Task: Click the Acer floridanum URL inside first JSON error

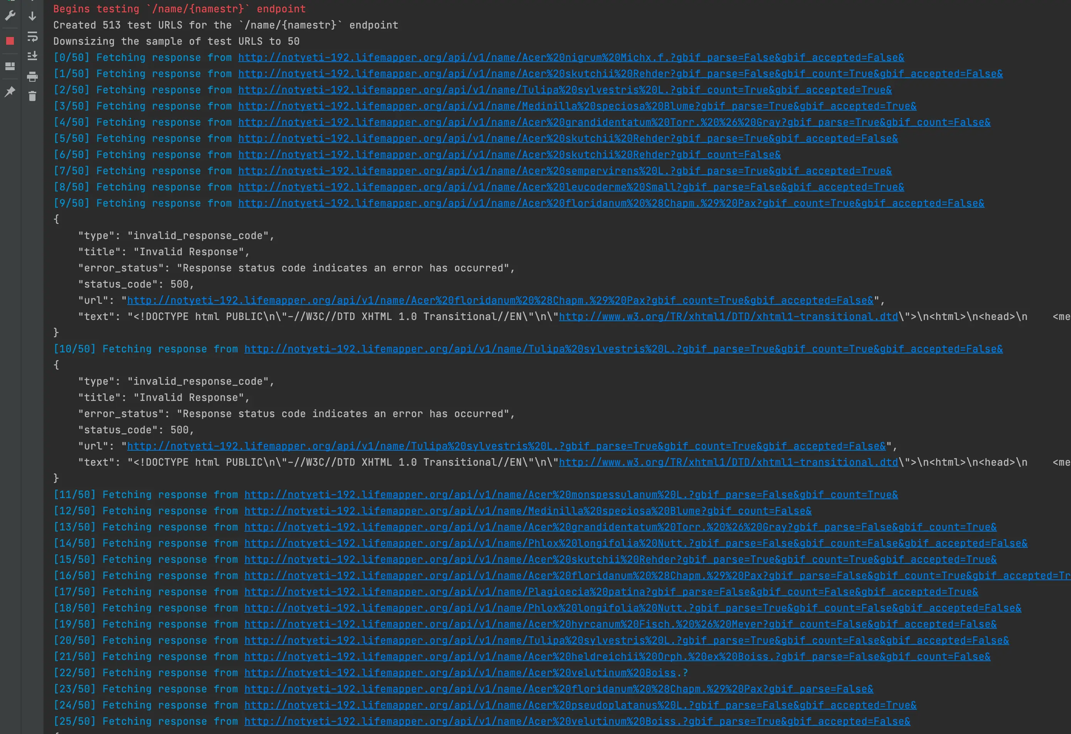Action: pos(500,300)
